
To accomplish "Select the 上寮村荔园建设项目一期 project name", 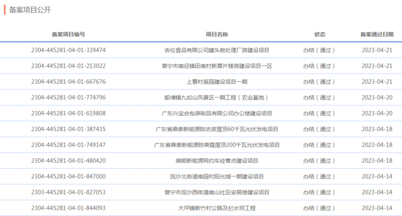I will [217, 82].
